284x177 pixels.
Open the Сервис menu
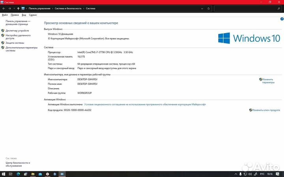(33, 15)
